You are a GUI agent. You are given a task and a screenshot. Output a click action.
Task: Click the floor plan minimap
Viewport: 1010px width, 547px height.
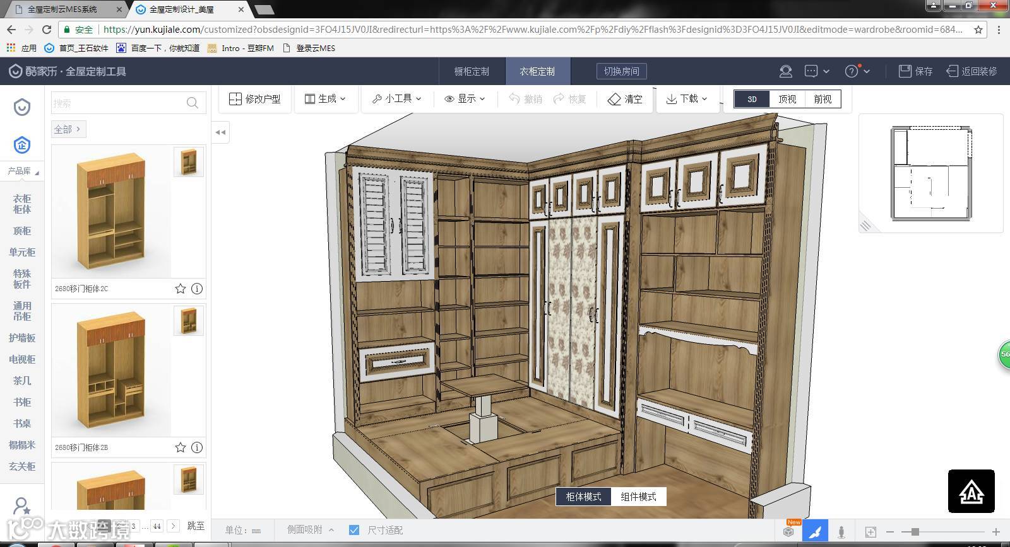pyautogui.click(x=931, y=173)
